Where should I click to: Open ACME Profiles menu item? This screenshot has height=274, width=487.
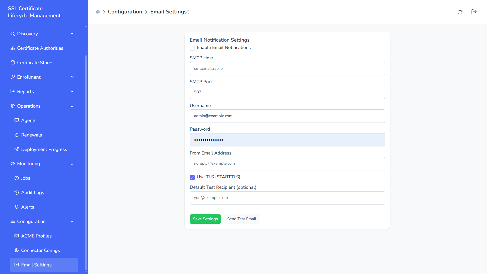36,236
